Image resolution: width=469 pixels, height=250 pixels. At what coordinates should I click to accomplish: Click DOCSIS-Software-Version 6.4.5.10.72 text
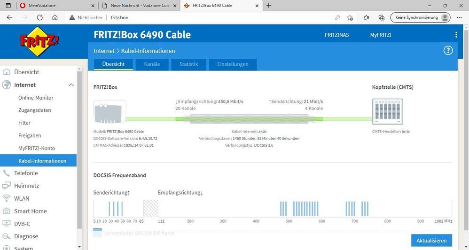click(125, 139)
